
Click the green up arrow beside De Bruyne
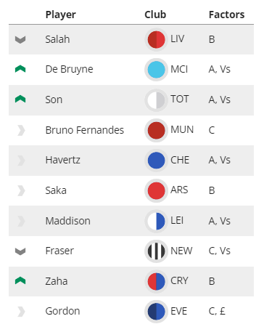click(20, 69)
